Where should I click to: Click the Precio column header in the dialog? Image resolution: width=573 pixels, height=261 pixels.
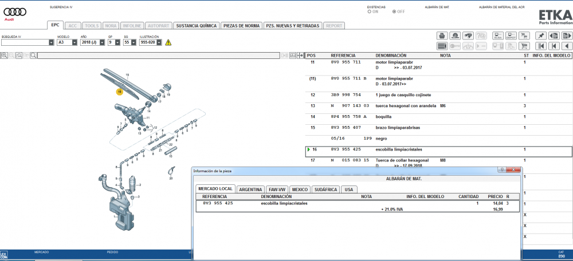495,196
